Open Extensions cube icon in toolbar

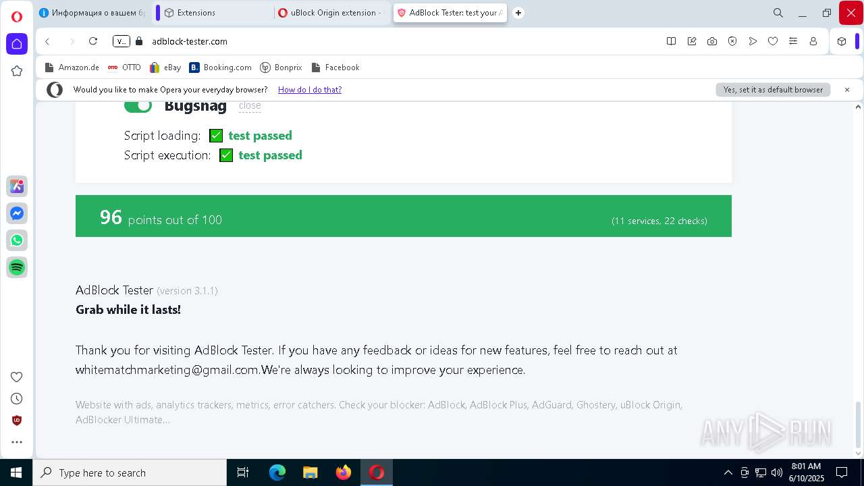click(842, 41)
